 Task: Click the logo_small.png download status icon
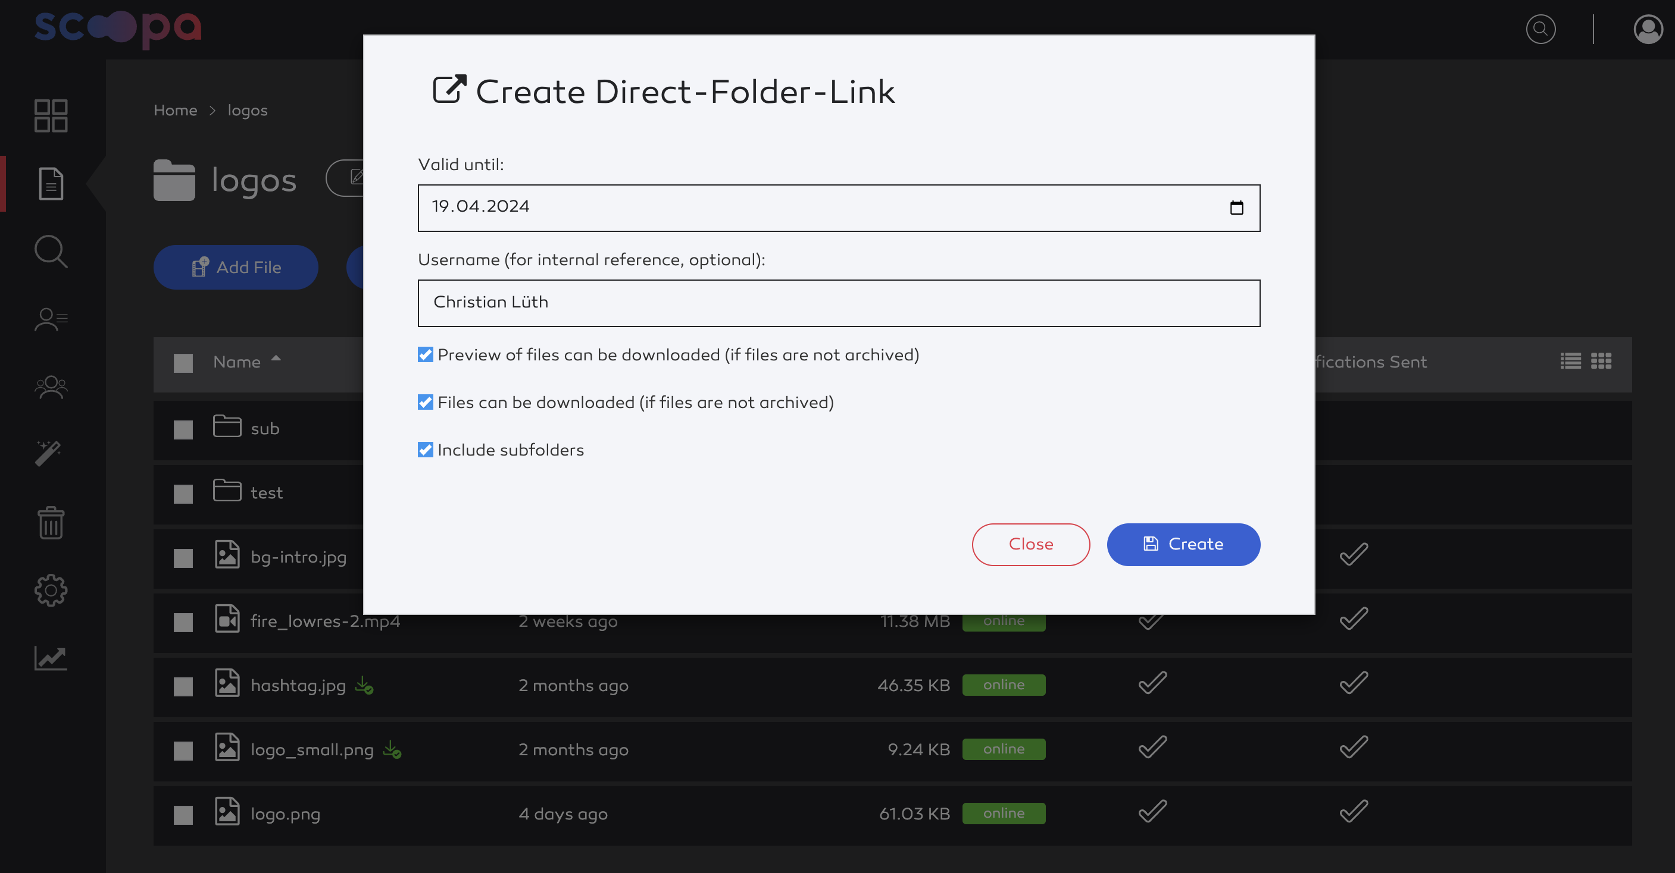(392, 749)
